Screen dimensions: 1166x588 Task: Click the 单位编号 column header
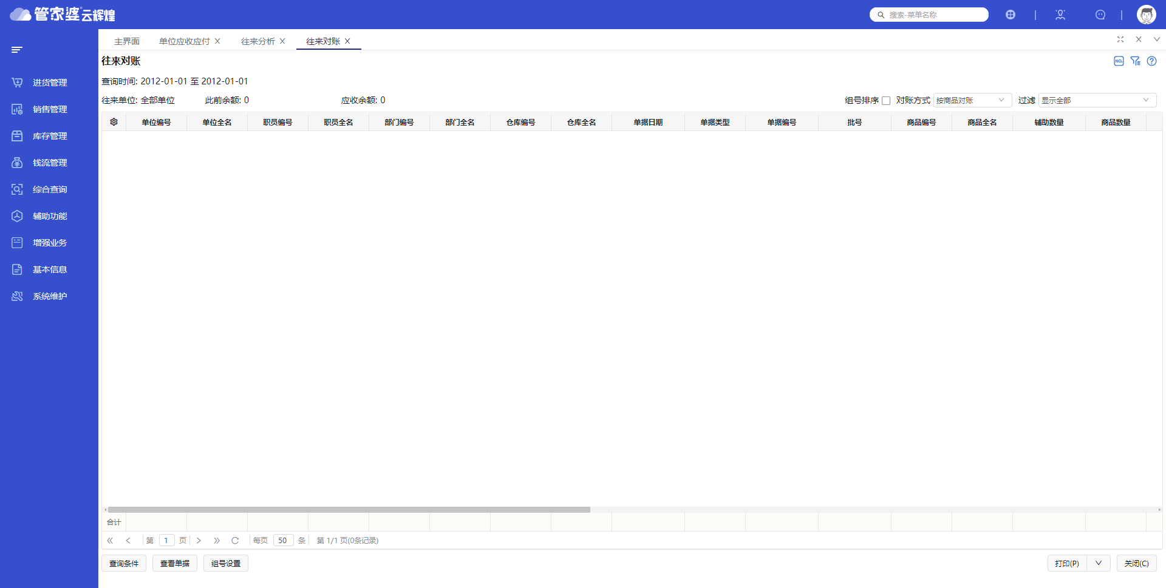point(156,122)
